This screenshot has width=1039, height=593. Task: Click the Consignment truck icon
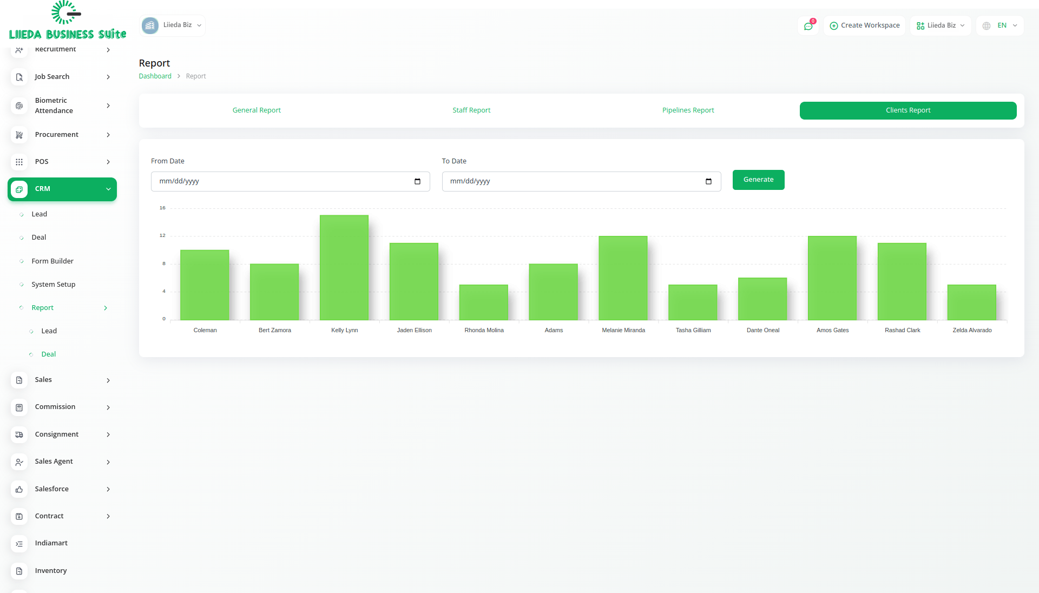click(x=19, y=434)
